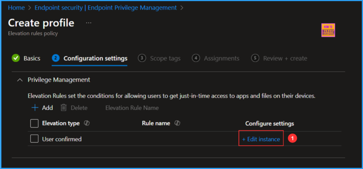This screenshot has width=363, height=169.
Task: Click the 'Elevation rules policy' subtitle
Action: (33, 33)
